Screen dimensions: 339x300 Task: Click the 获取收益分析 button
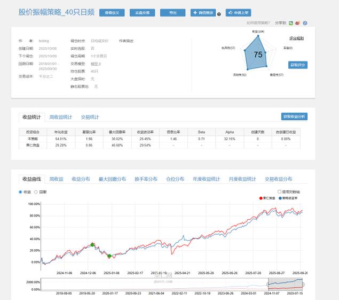[x=294, y=117]
